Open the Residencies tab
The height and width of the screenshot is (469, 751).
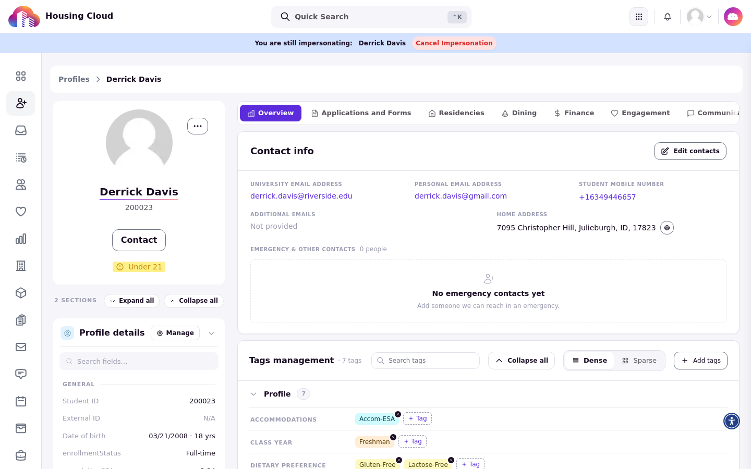click(456, 113)
